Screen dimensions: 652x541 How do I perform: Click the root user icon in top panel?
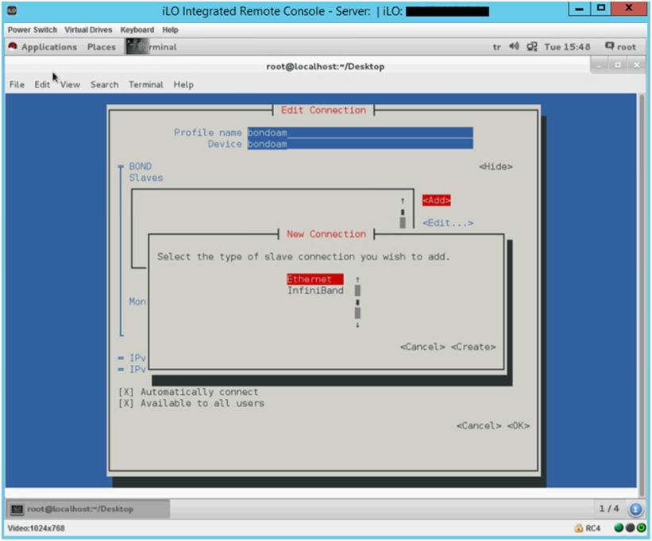click(609, 47)
